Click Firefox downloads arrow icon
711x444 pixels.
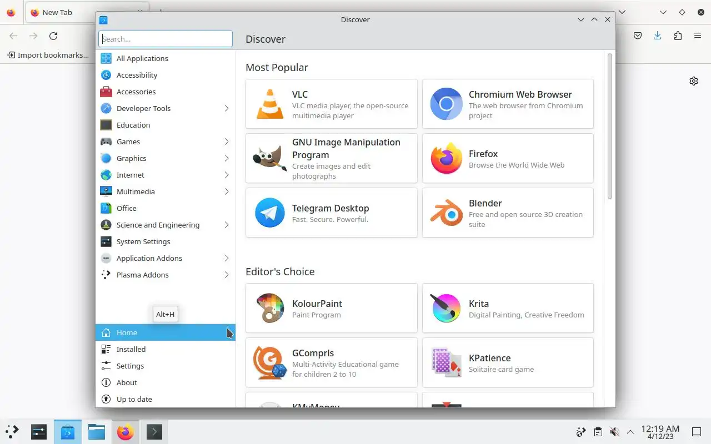pos(658,36)
